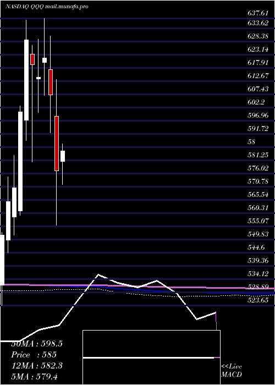Click the 555.07 price level
The height and width of the screenshot is (385, 275).
(x=258, y=221)
